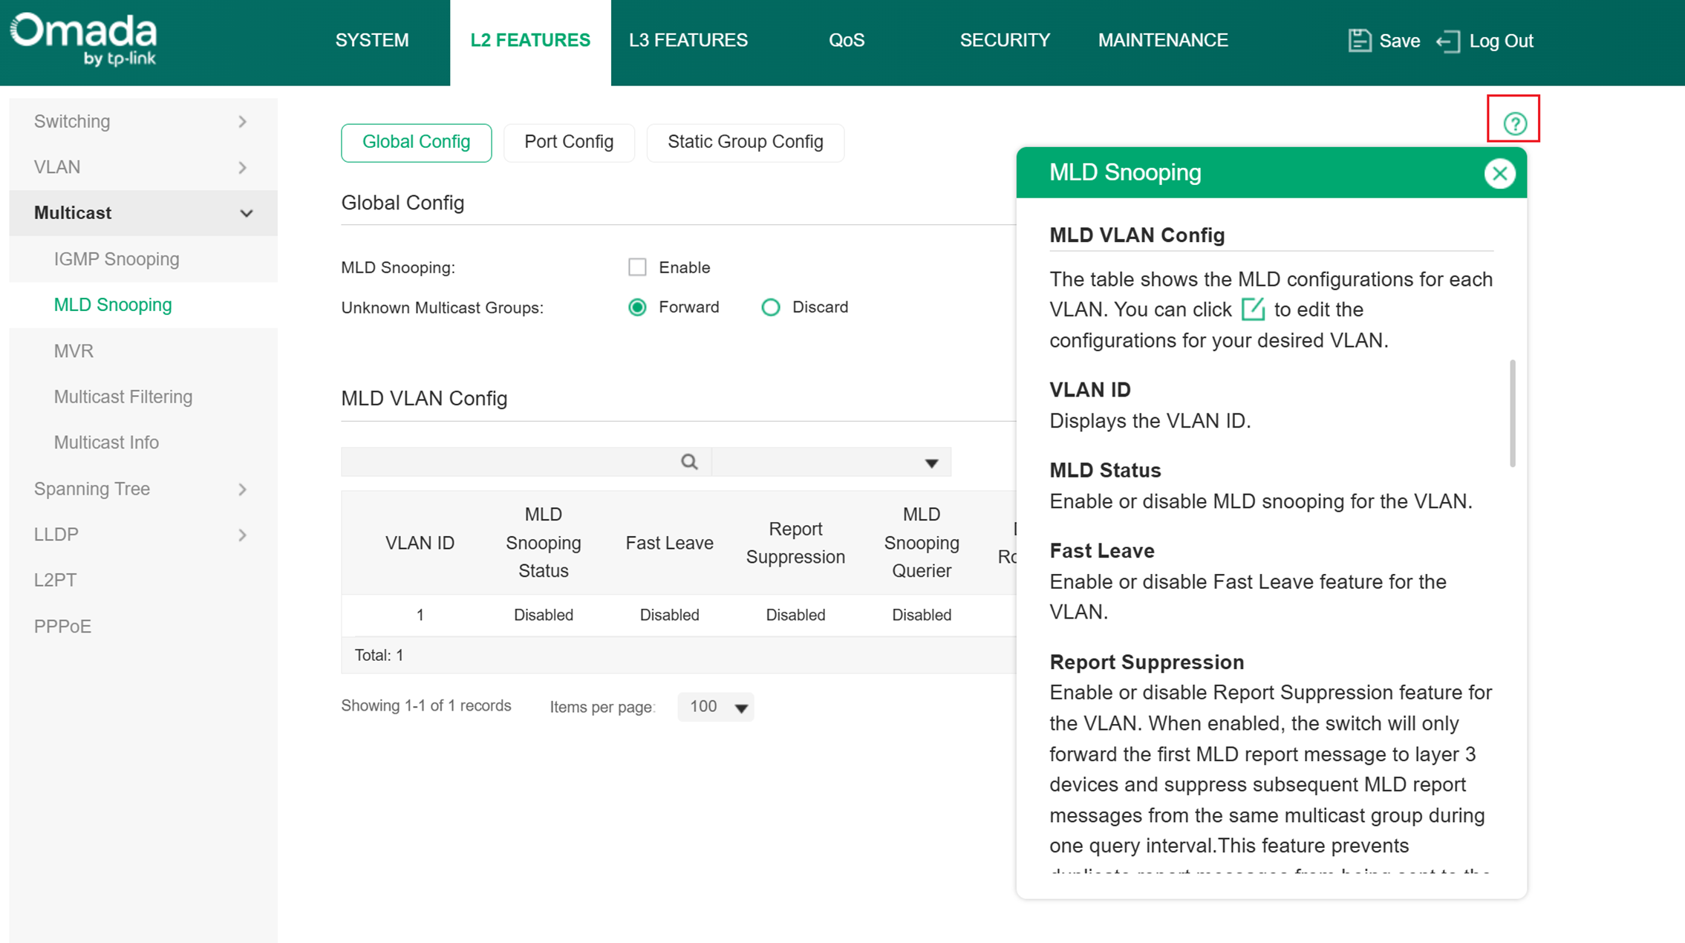1685x943 pixels.
Task: Open the items per page dropdown
Action: pos(716,707)
